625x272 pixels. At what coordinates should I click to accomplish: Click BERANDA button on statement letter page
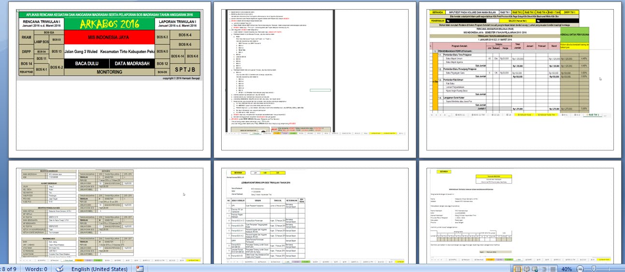(445, 172)
